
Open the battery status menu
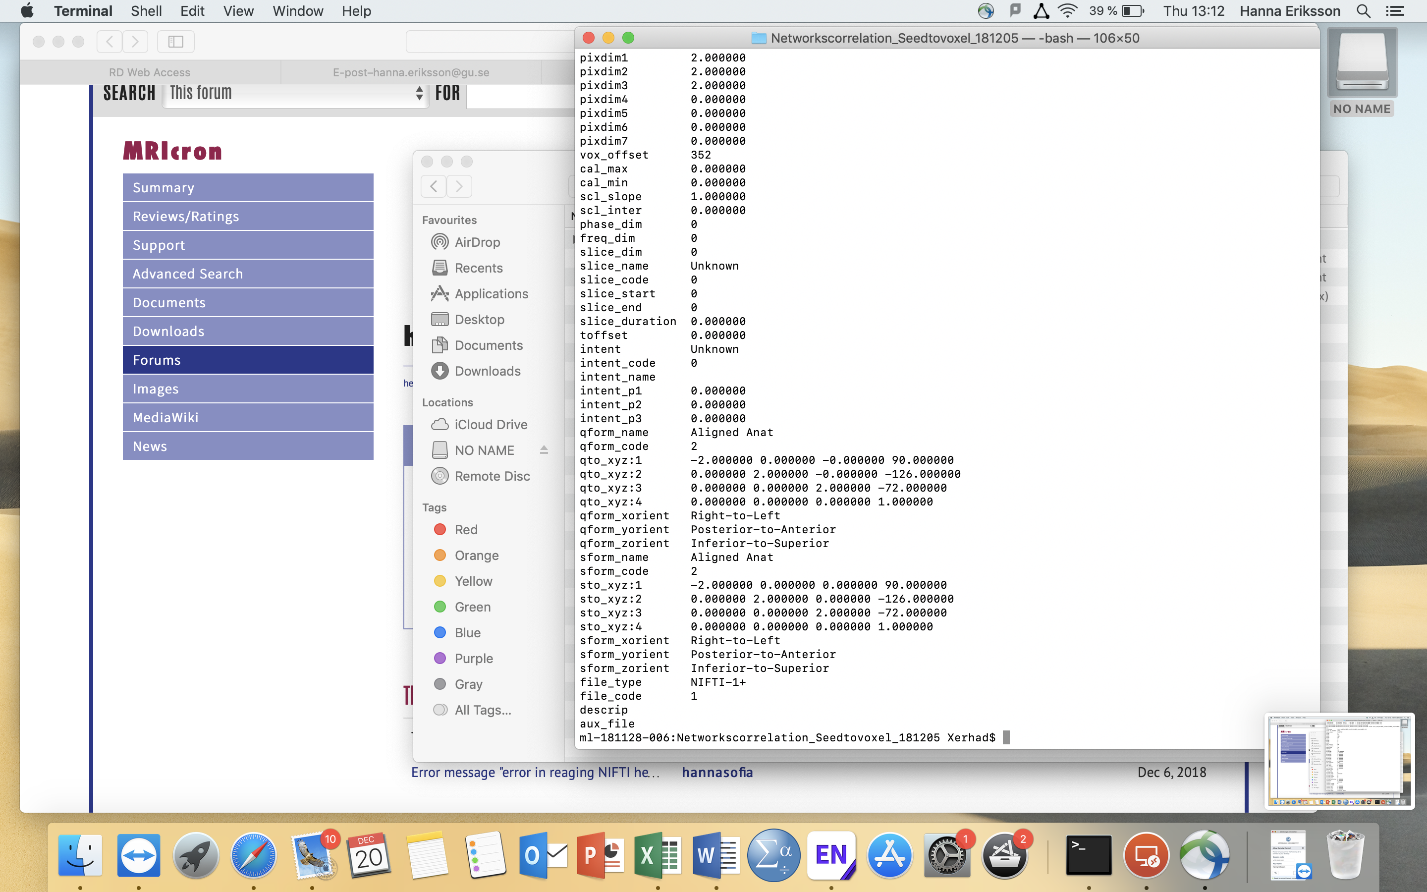1132,11
